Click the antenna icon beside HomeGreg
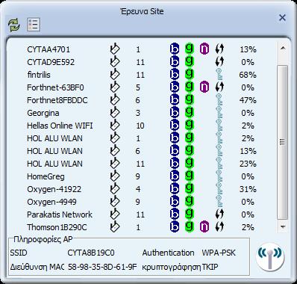The height and width of the screenshot is (284, 297). coord(114,176)
